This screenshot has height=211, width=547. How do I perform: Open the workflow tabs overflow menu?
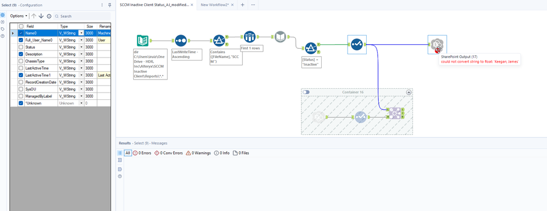click(253, 5)
